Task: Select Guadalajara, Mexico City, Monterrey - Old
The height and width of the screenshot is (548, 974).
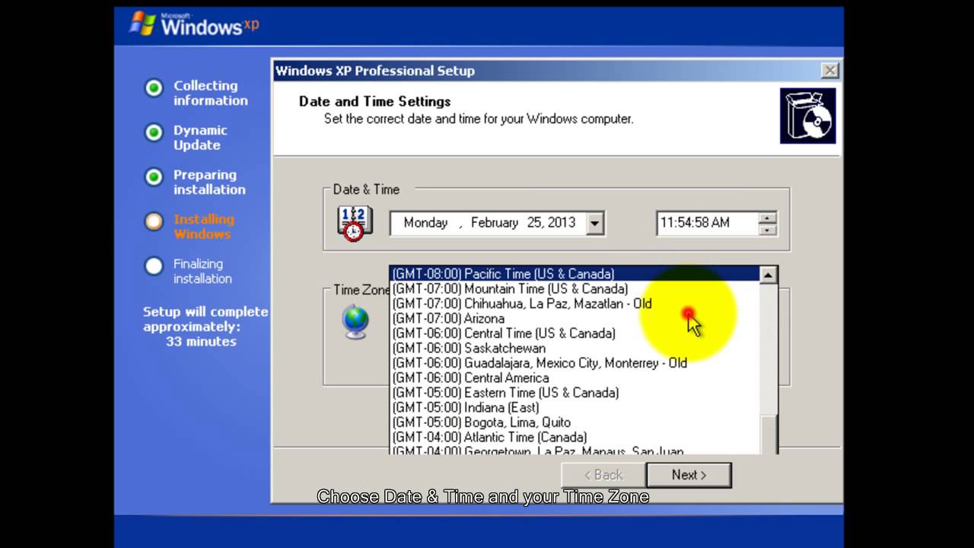Action: click(x=575, y=363)
